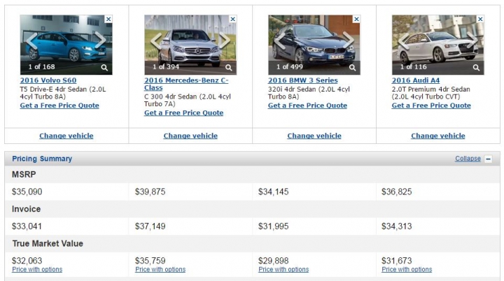Image resolution: width=504 pixels, height=281 pixels.
Task: Advance BMW 3 Series photo with right arrow
Action: point(348,41)
